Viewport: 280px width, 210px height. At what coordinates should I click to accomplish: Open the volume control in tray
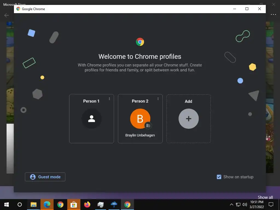tap(245, 205)
